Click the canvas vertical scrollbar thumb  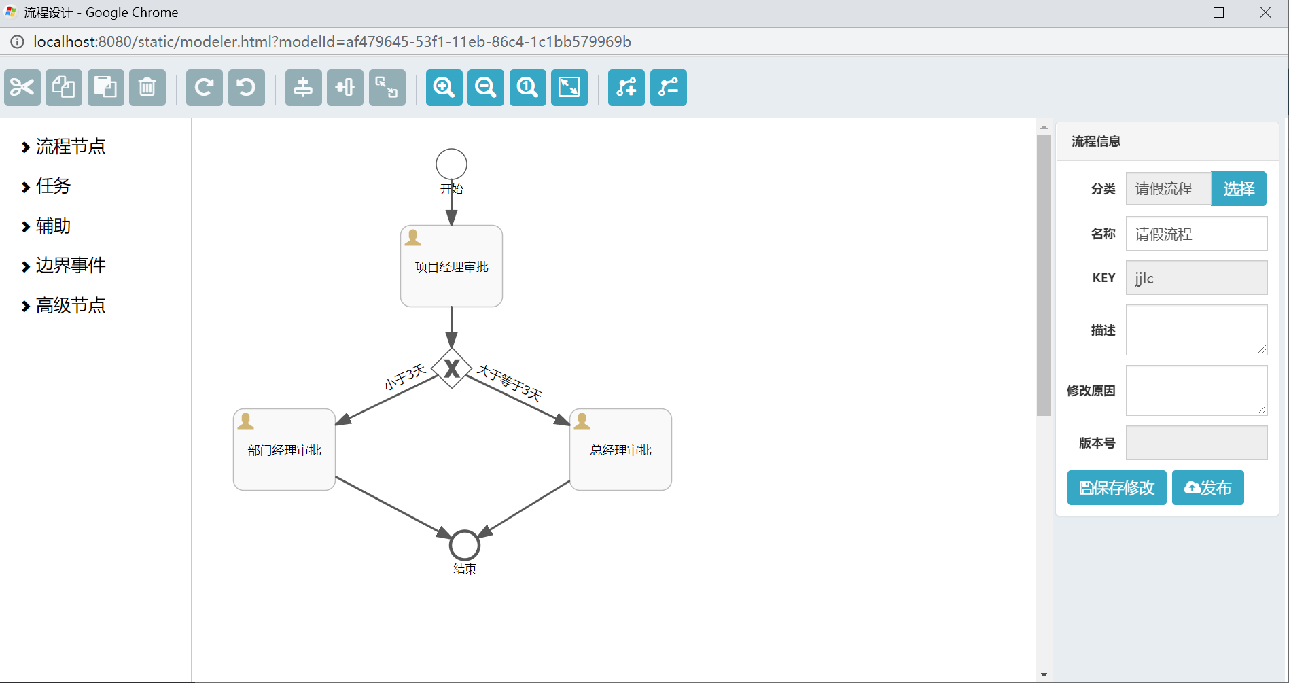click(1044, 275)
